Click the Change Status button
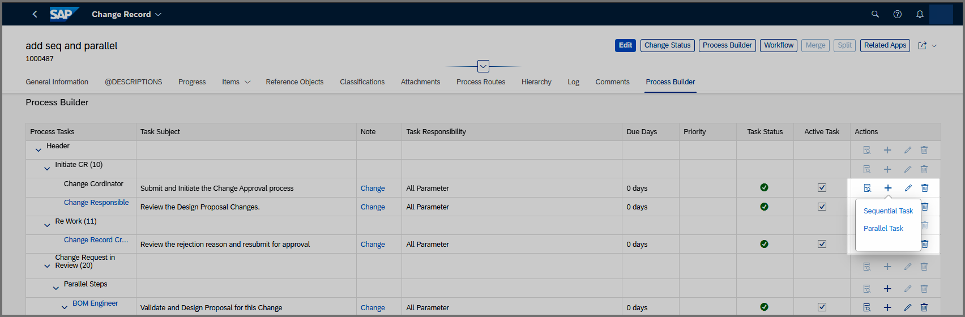Viewport: 965px width, 317px height. pyautogui.click(x=667, y=45)
